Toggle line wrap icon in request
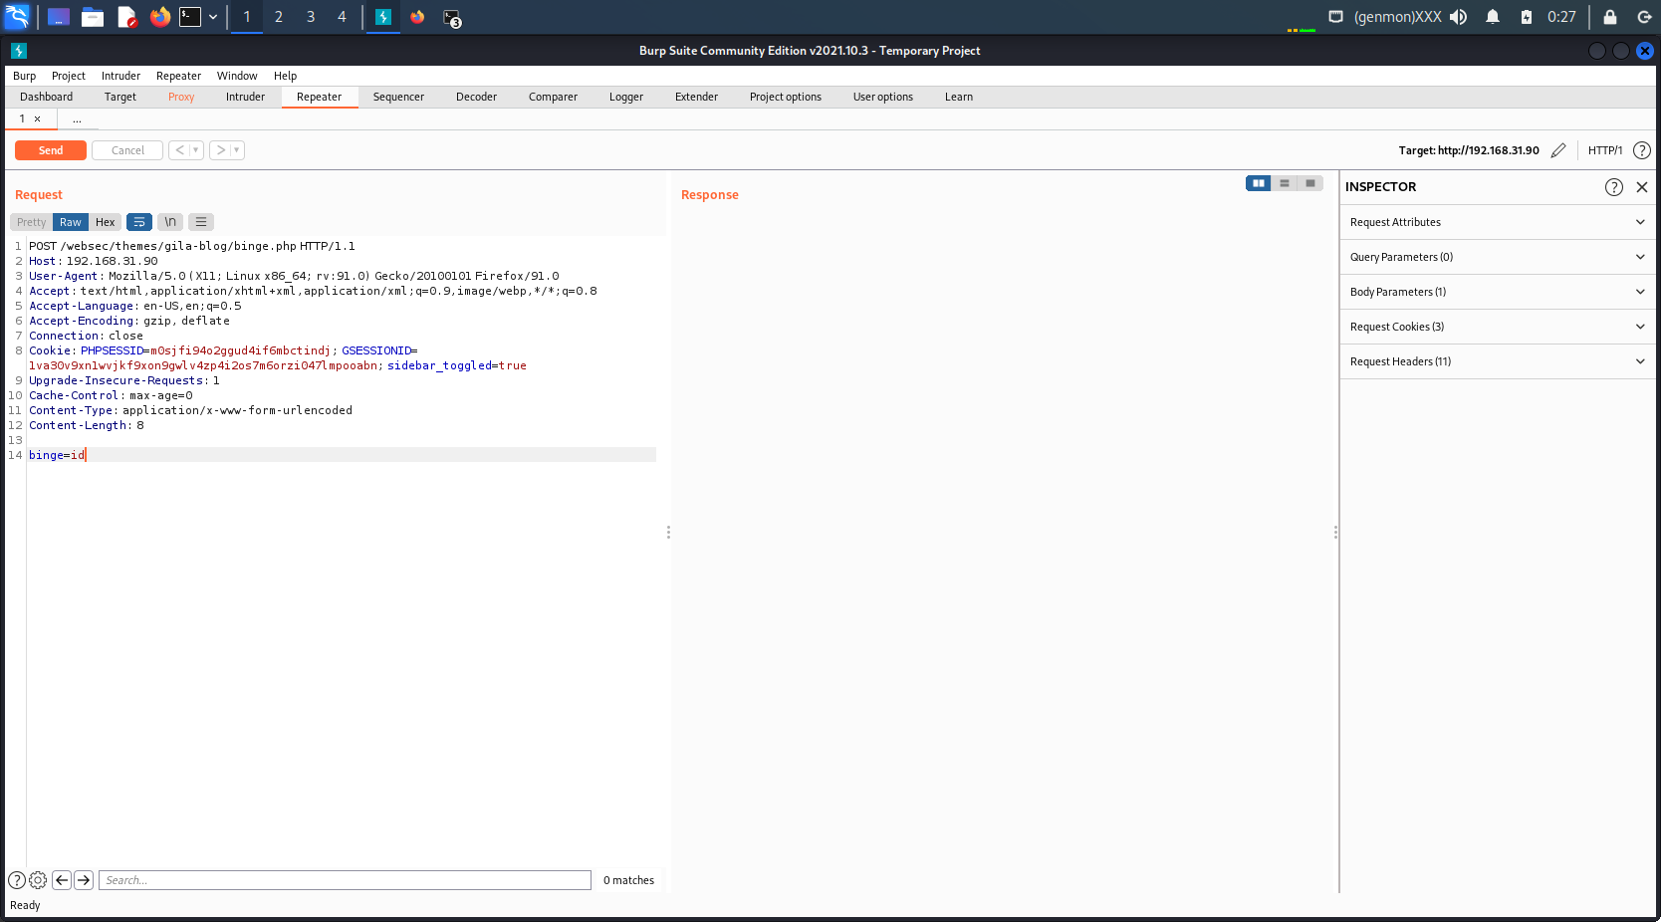 139,222
